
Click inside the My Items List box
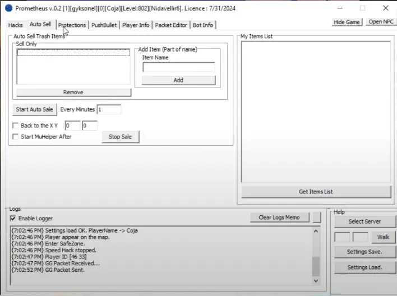[316, 112]
